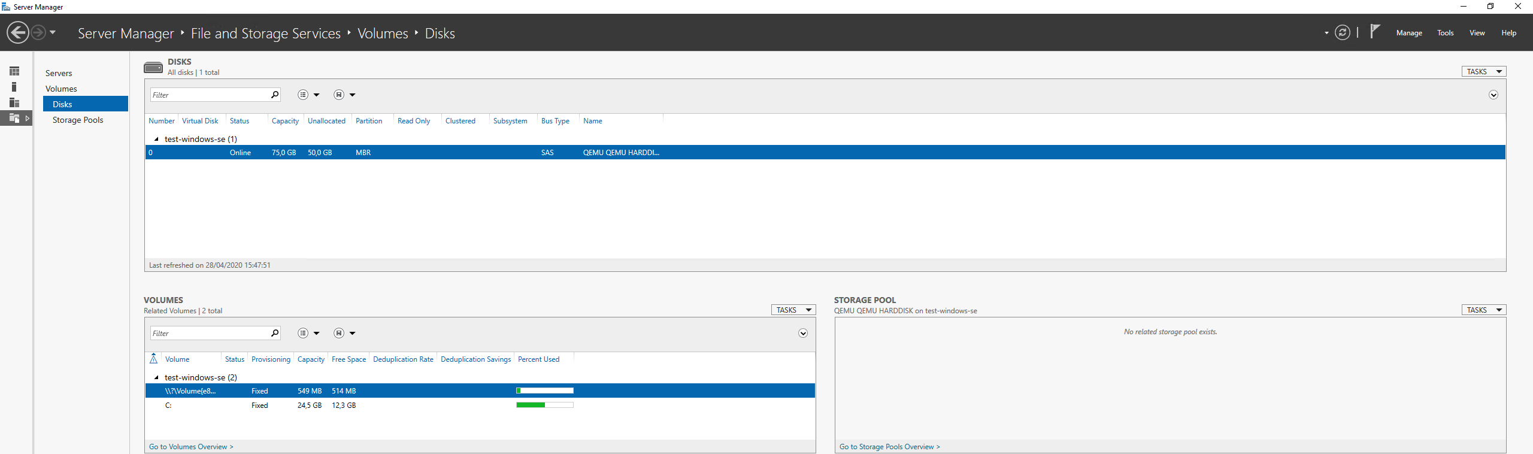
Task: Expand the Disks filter criteria chevron
Action: (x=1493, y=95)
